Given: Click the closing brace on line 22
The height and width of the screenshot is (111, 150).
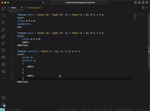Looking at the screenshot, I should click(23, 79).
